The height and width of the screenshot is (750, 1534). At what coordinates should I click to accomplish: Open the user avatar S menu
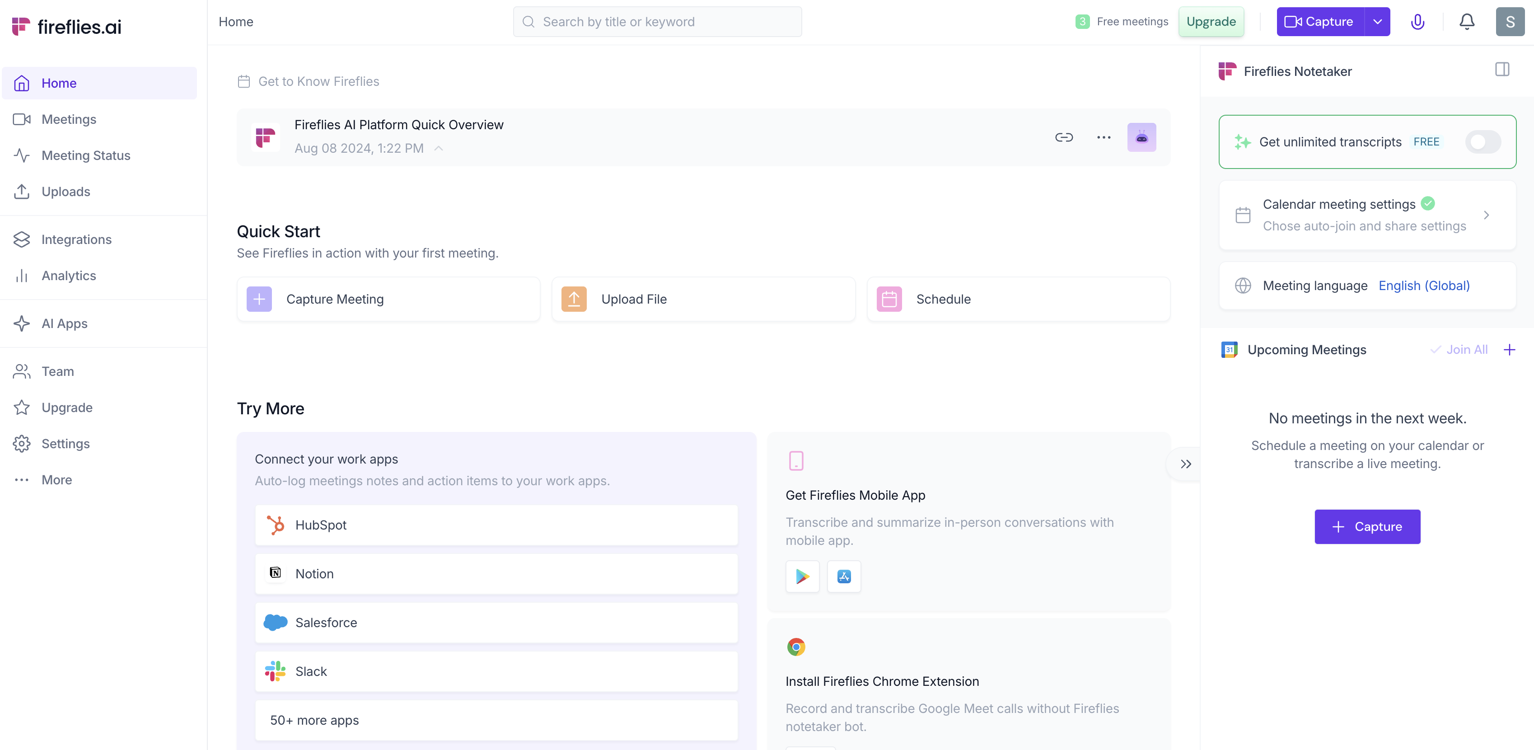click(x=1510, y=22)
